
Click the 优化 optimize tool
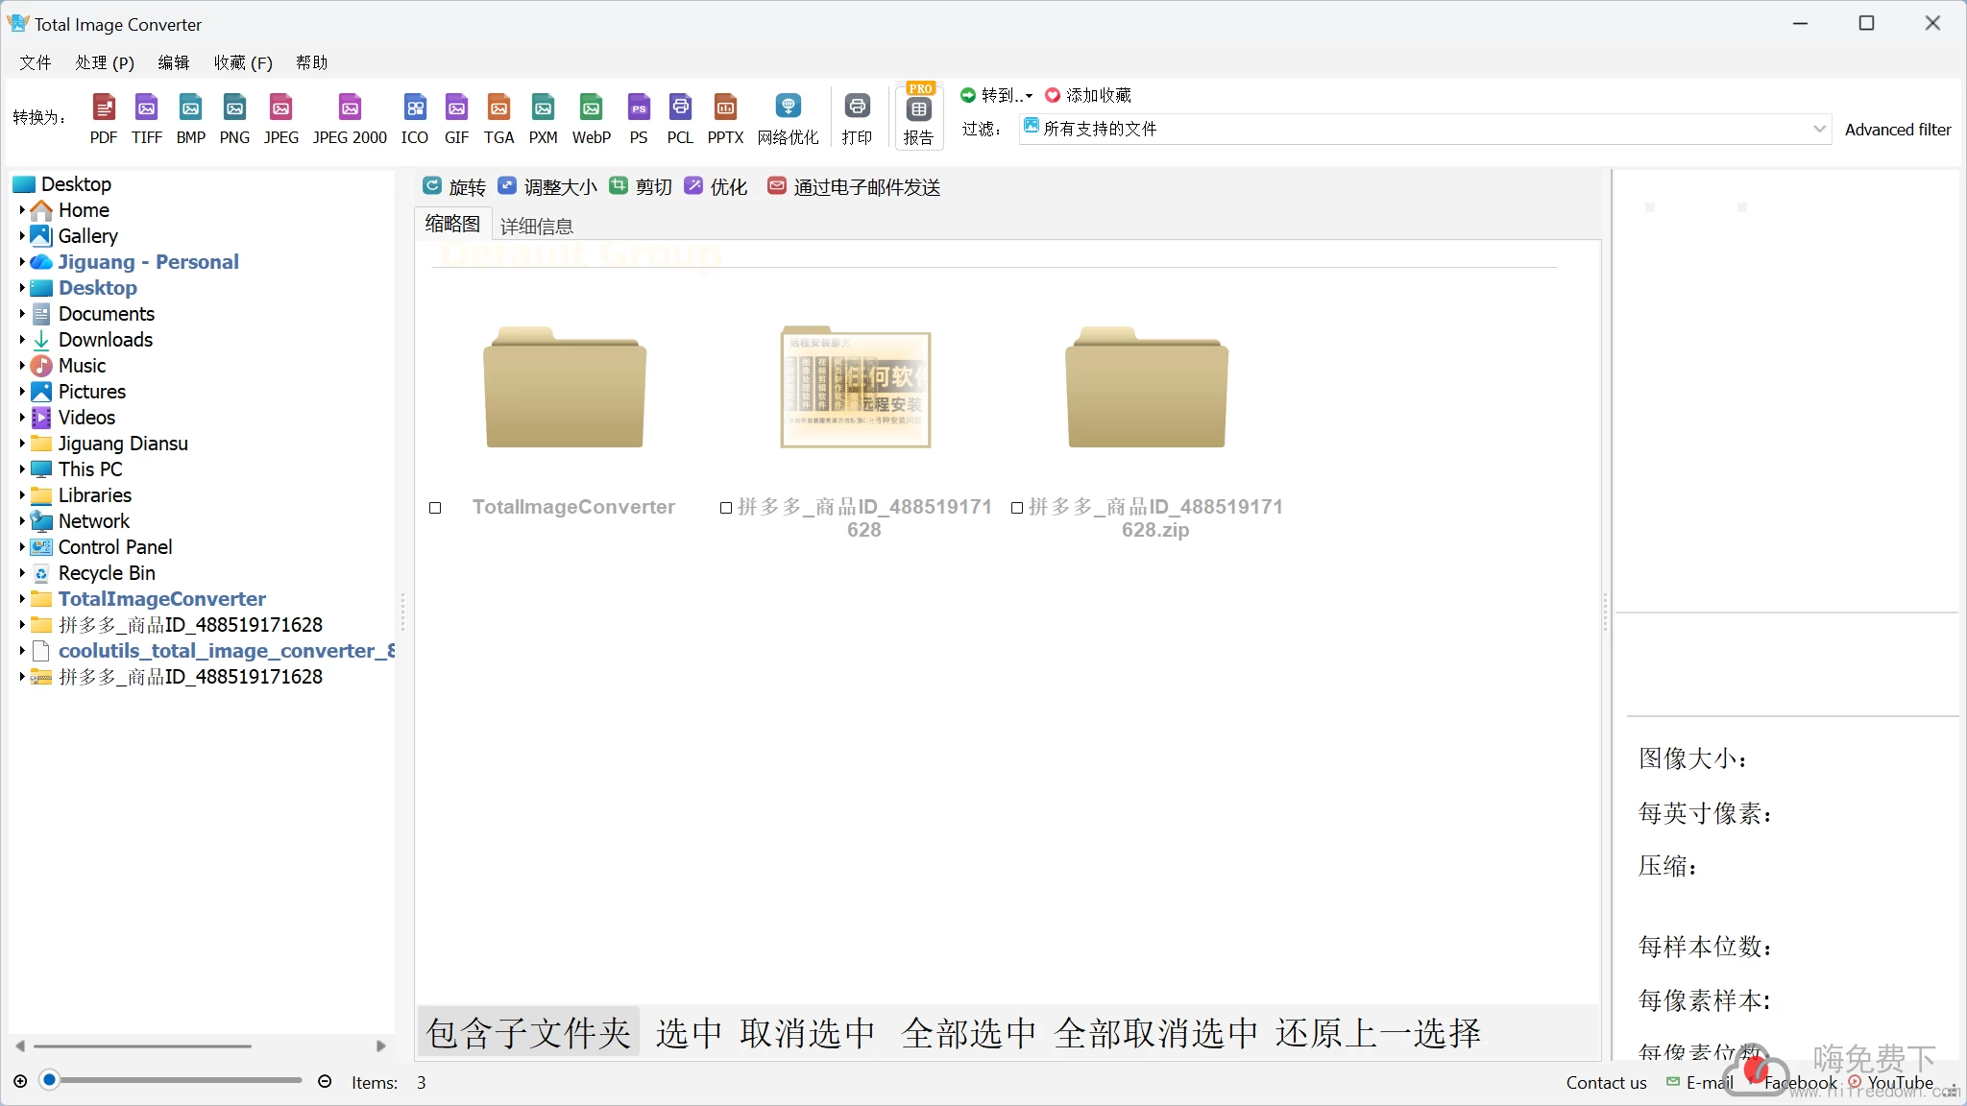coord(716,186)
